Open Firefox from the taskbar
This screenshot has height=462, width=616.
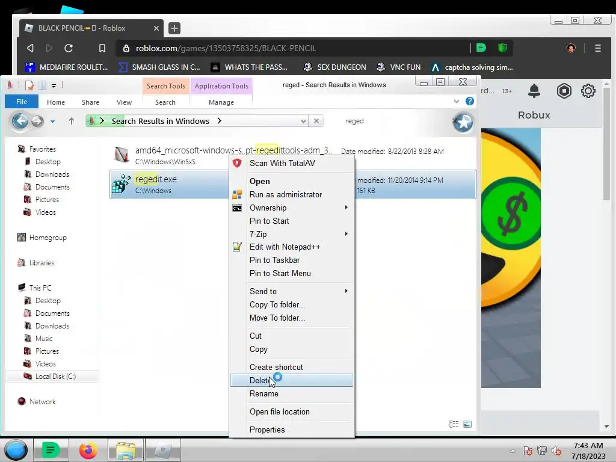point(88,450)
